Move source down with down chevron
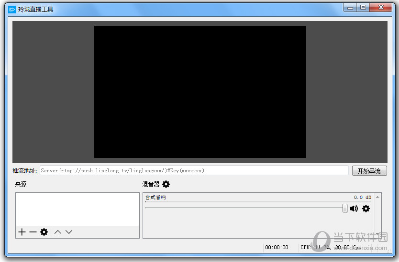399x262 pixels. [x=69, y=232]
